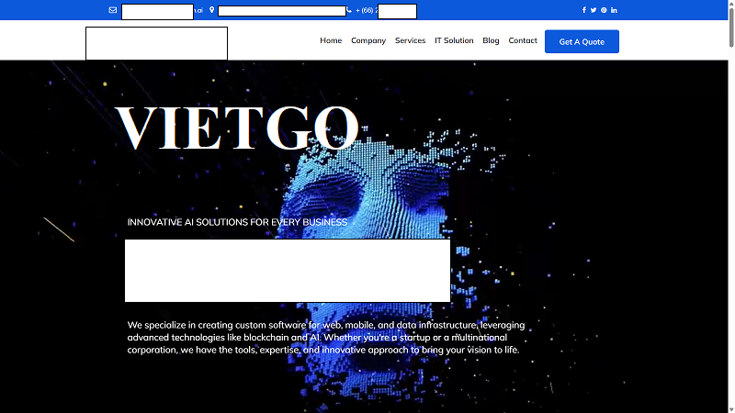Go to the Blog page
Viewport: 735px width, 413px height.
(491, 40)
